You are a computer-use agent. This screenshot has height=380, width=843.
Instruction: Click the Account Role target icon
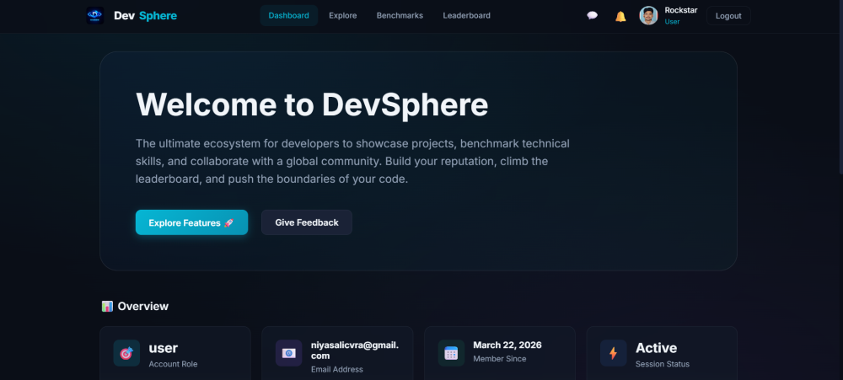pos(126,353)
